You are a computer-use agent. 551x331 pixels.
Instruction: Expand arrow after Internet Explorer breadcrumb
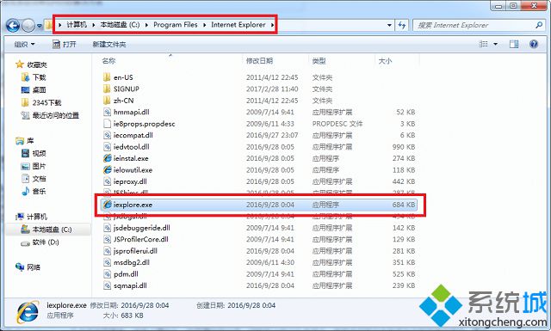click(272, 25)
